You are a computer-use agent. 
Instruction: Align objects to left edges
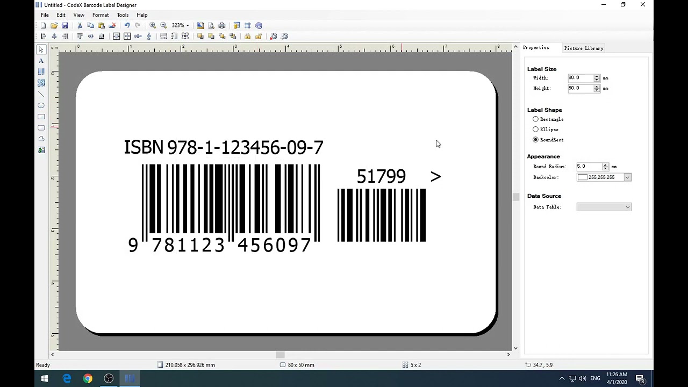[43, 36]
